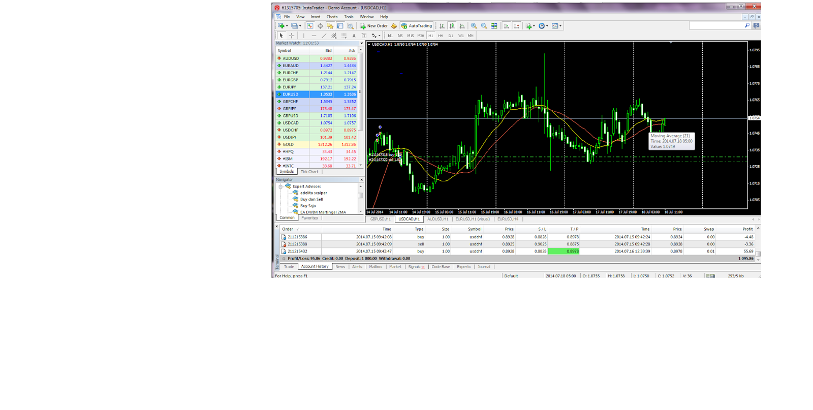Open the Tools menu
This screenshot has width=813, height=410.
pos(349,17)
